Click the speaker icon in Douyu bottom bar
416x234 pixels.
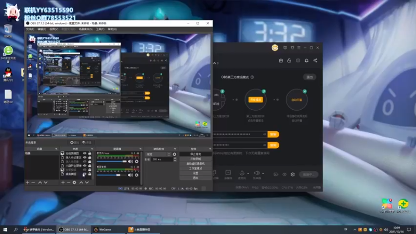[256, 173]
